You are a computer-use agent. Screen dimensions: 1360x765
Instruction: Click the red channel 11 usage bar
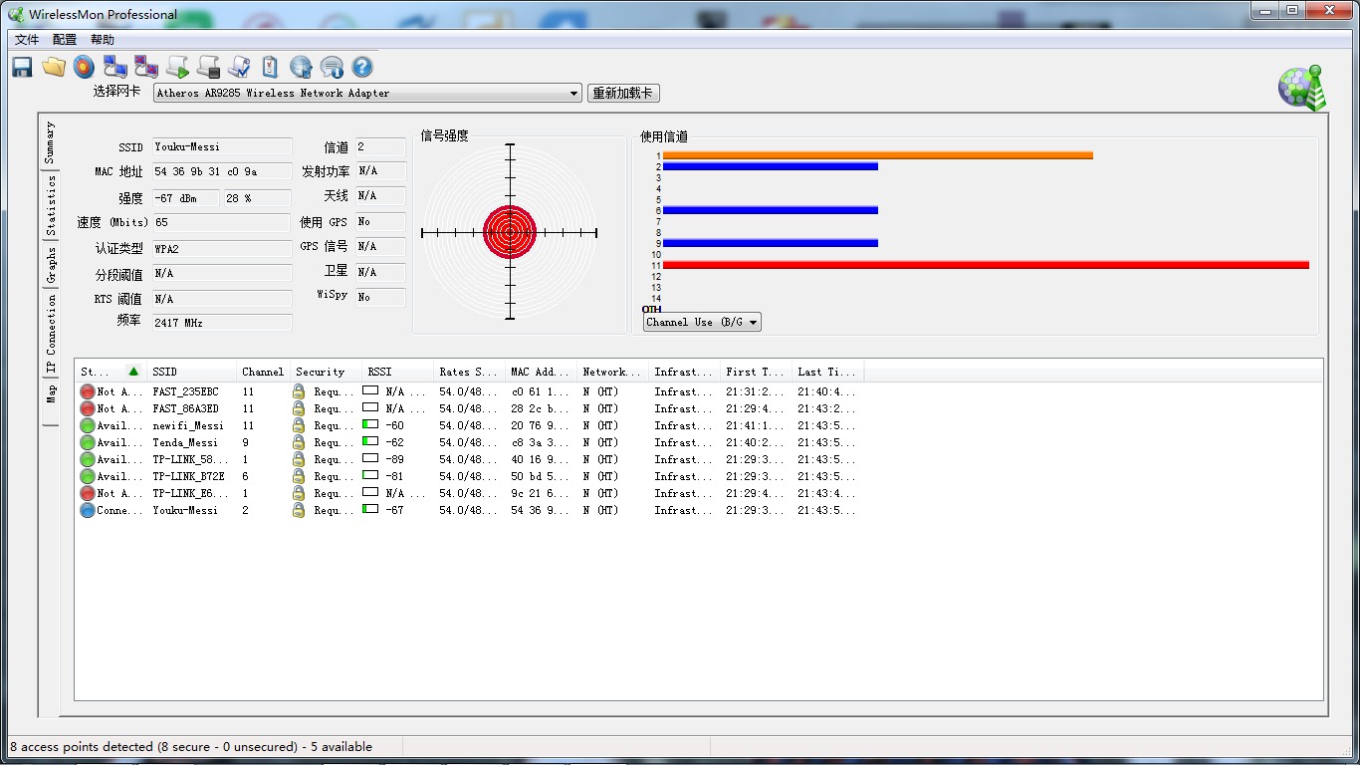[985, 265]
